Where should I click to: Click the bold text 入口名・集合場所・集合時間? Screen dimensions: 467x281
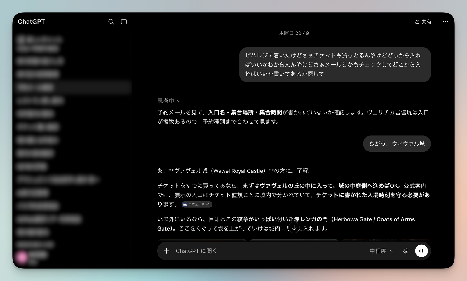tap(245, 112)
